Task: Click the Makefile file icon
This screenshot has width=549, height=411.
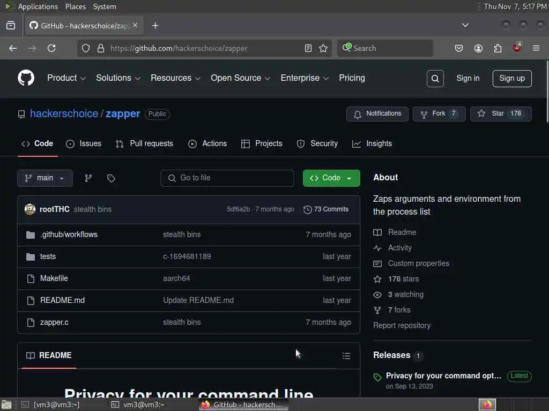Action: tap(31, 278)
